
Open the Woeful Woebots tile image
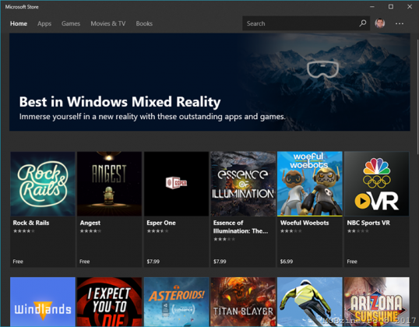pyautogui.click(x=310, y=184)
